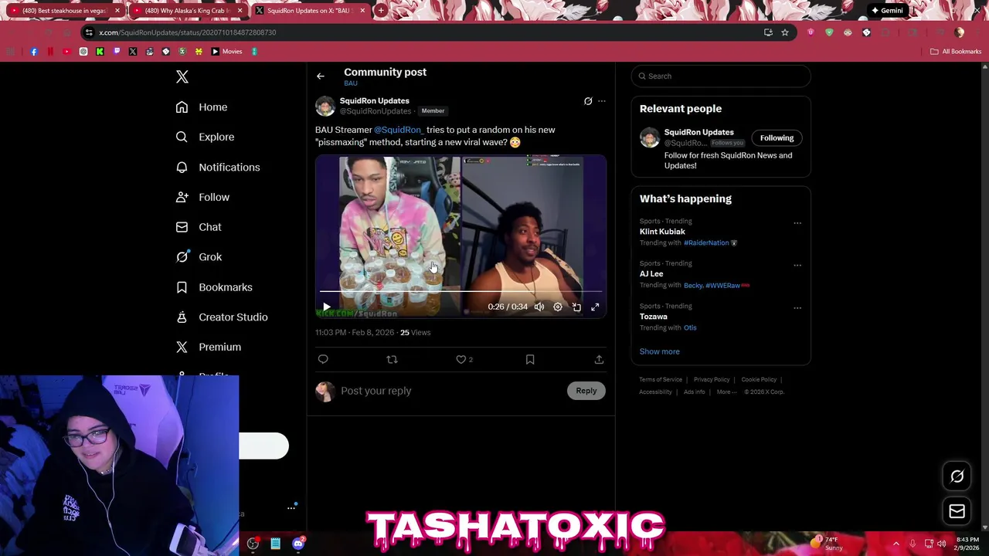The image size is (989, 556).
Task: Open the Twitch bookmark icon
Action: point(117,52)
